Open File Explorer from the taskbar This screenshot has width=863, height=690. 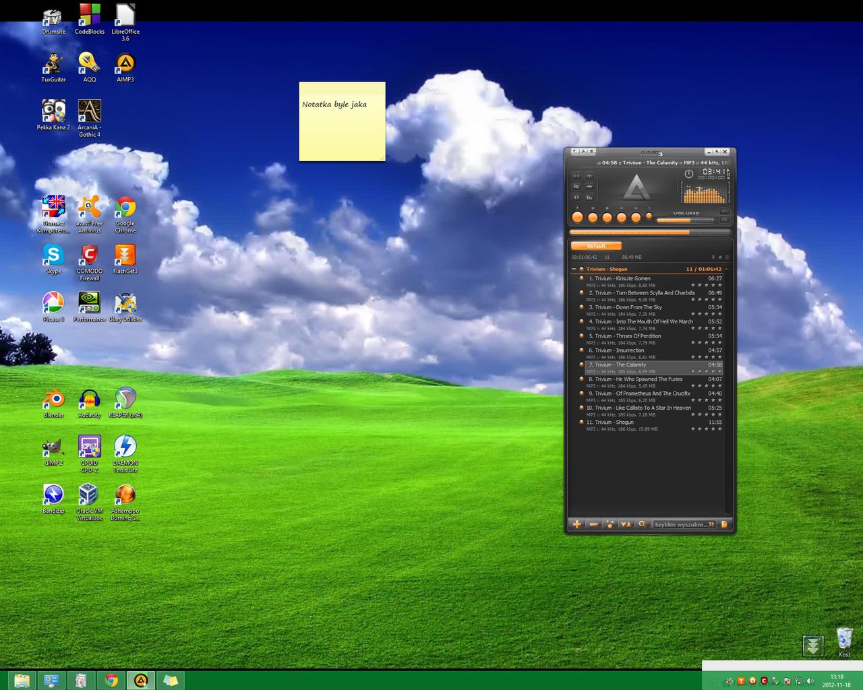pos(22,681)
